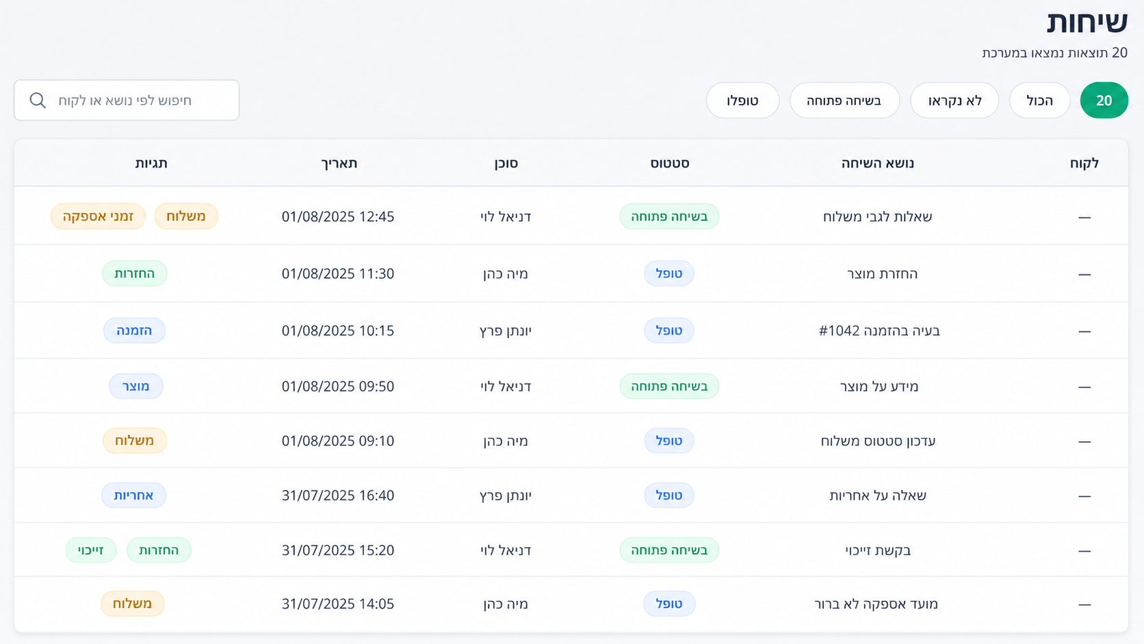Click the 'הזמנה' tag

pos(134,331)
